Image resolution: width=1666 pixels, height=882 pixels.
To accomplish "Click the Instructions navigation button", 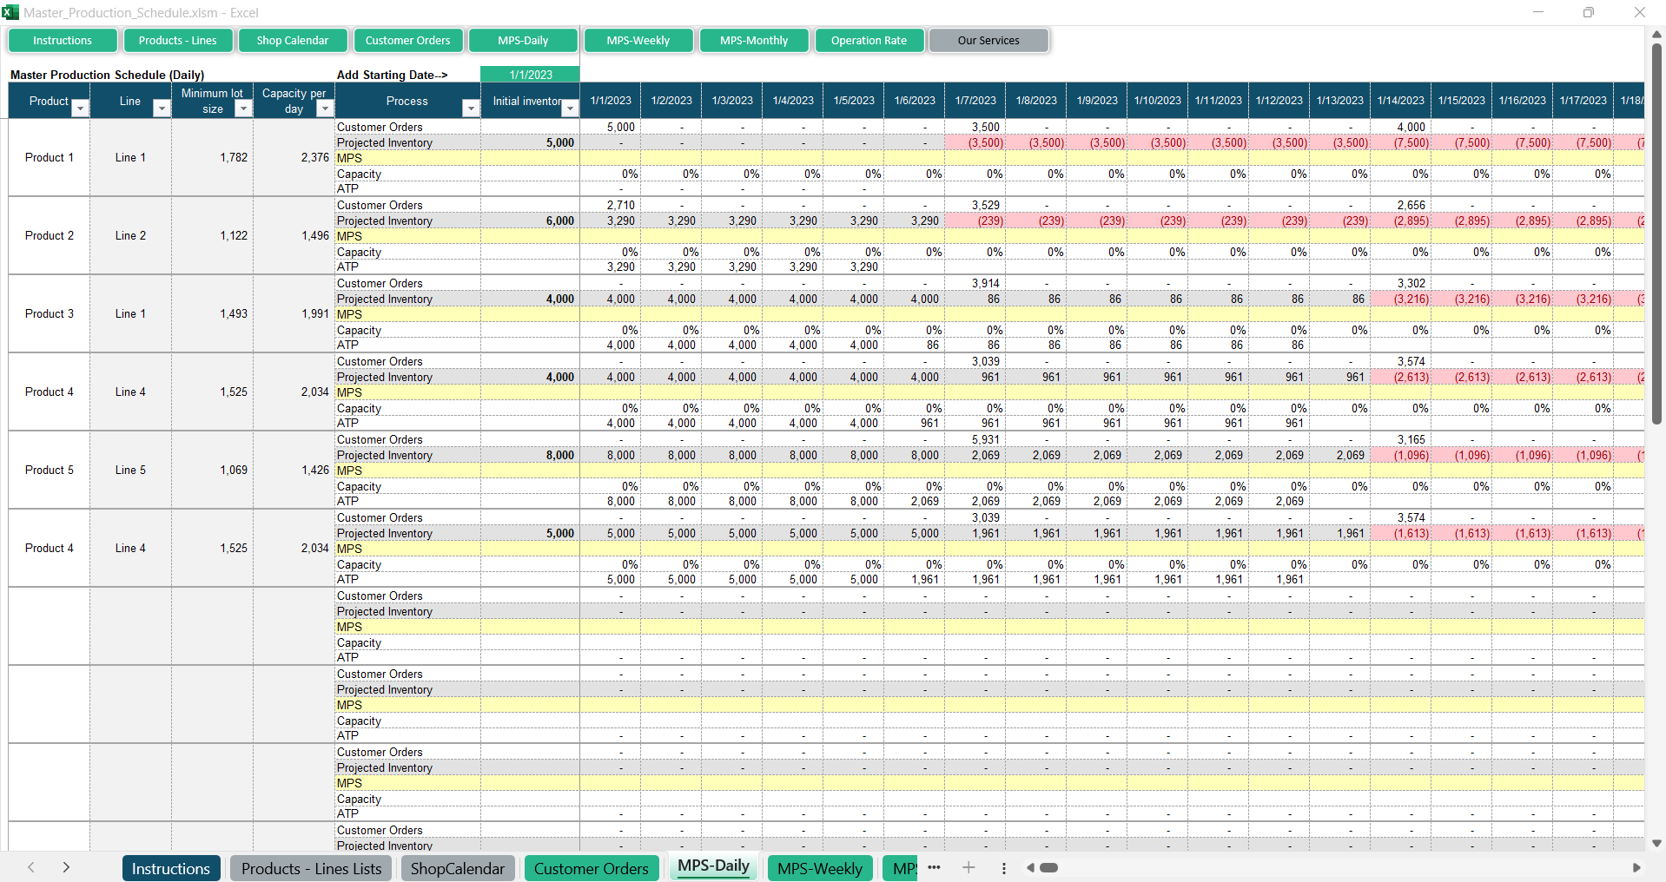I will click(63, 41).
